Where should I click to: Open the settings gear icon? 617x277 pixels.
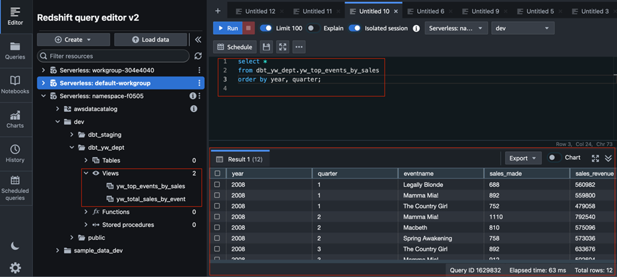15,268
